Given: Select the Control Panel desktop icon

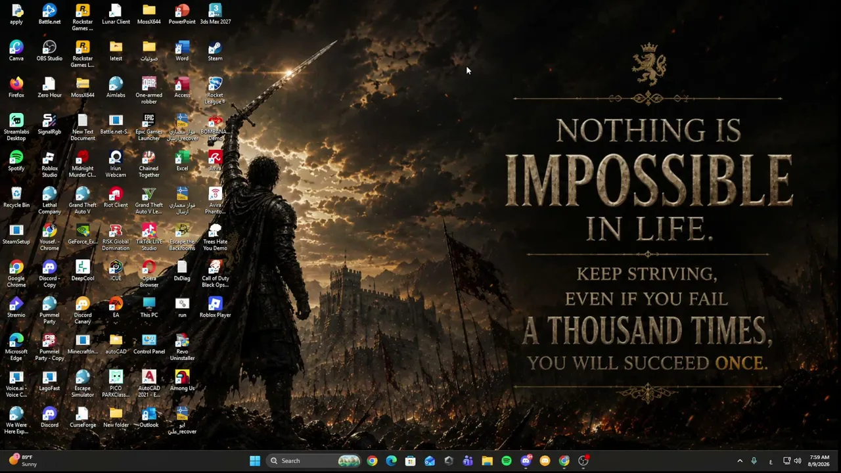Looking at the screenshot, I should coord(149,345).
